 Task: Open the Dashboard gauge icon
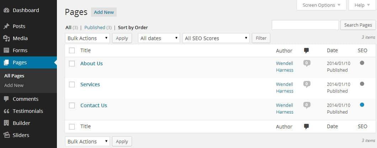pyautogui.click(x=6, y=10)
